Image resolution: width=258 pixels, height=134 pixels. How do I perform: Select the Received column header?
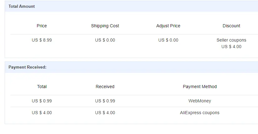click(x=105, y=87)
